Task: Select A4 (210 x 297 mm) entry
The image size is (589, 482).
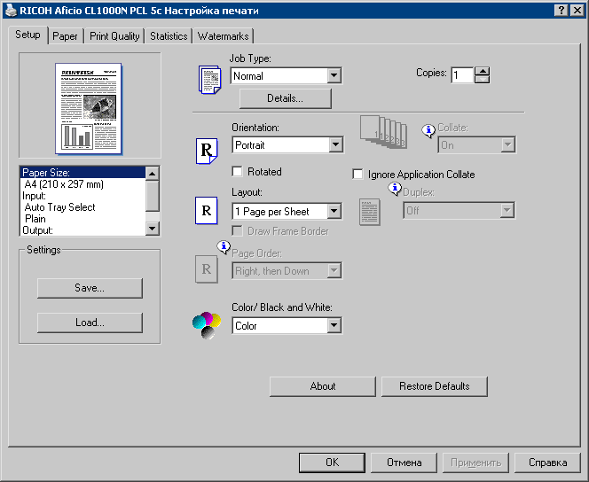Action: coord(82,184)
